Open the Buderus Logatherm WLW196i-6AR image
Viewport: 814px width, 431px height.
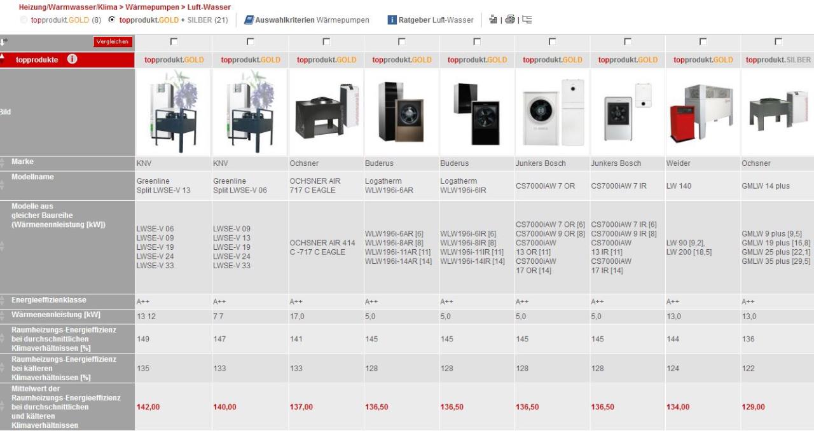(x=402, y=112)
